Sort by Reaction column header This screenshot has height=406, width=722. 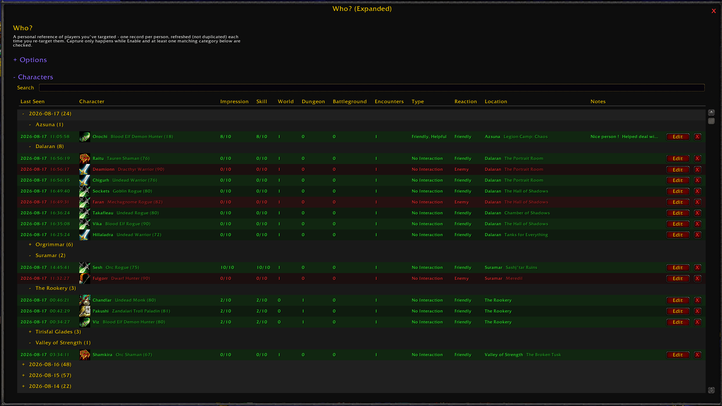click(x=466, y=101)
